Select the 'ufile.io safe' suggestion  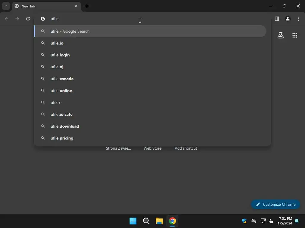[x=150, y=114]
